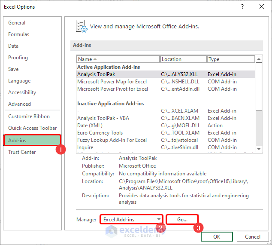The height and width of the screenshot is (245, 272).
Task: Click the Type column header
Action: 231,59
